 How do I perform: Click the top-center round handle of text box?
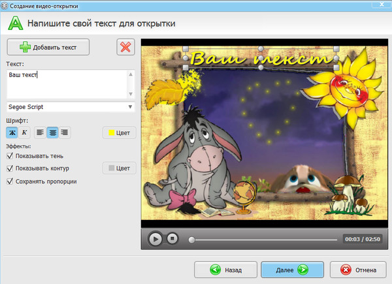click(x=261, y=48)
